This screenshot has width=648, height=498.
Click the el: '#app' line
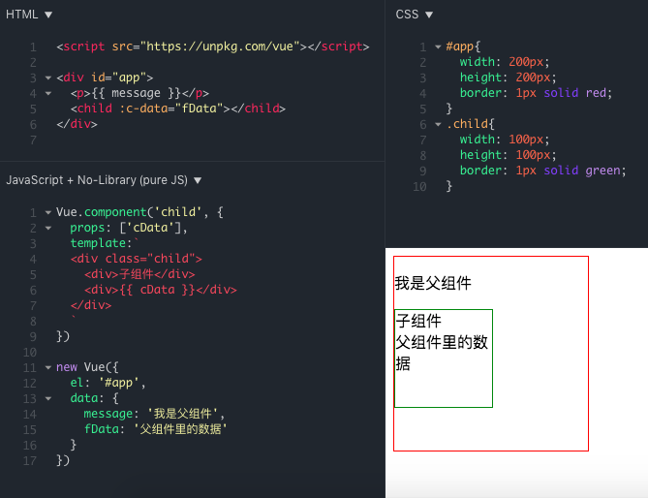click(x=108, y=383)
